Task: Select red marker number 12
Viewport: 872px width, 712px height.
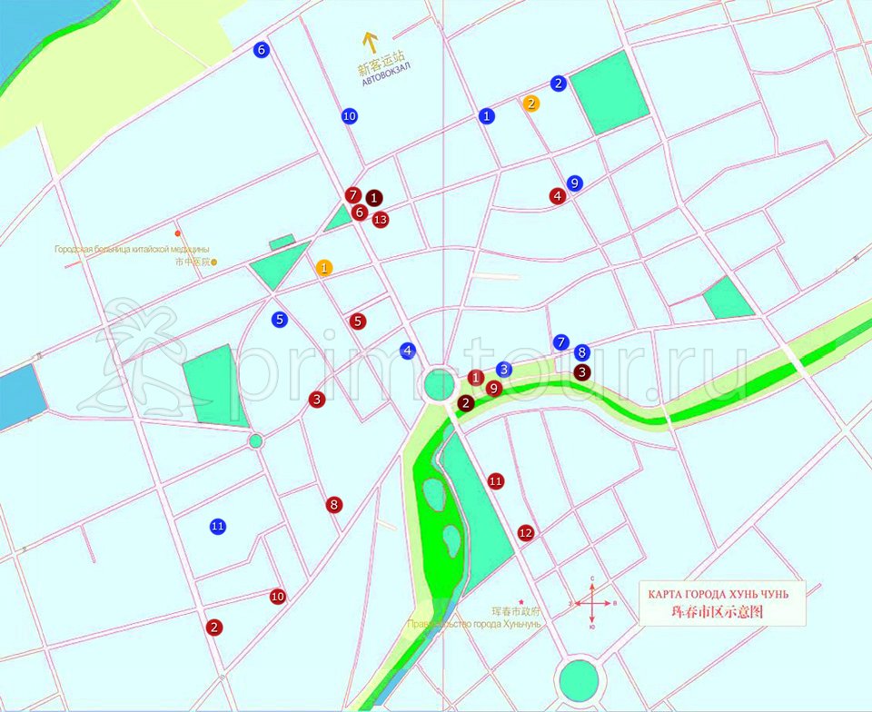Action: tap(525, 532)
